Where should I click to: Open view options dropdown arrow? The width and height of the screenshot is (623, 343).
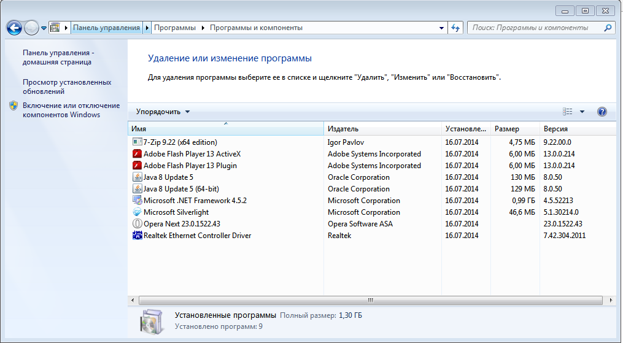tap(582, 112)
